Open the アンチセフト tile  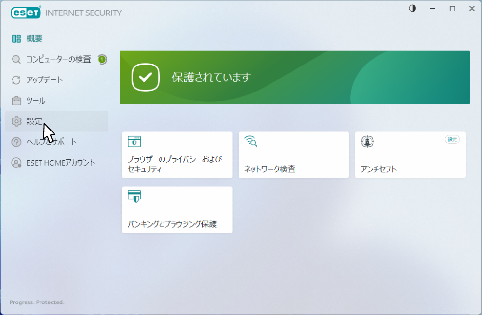pyautogui.click(x=410, y=155)
